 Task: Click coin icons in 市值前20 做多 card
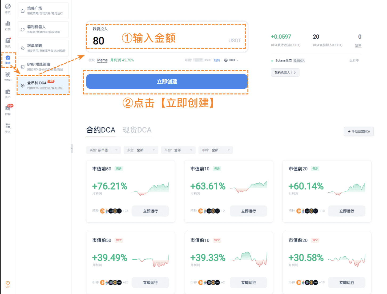pyautogui.click(x=307, y=211)
